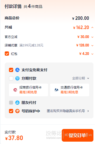Click the friend-pay person icon
The width and height of the screenshot is (95, 144).
pos(17,103)
